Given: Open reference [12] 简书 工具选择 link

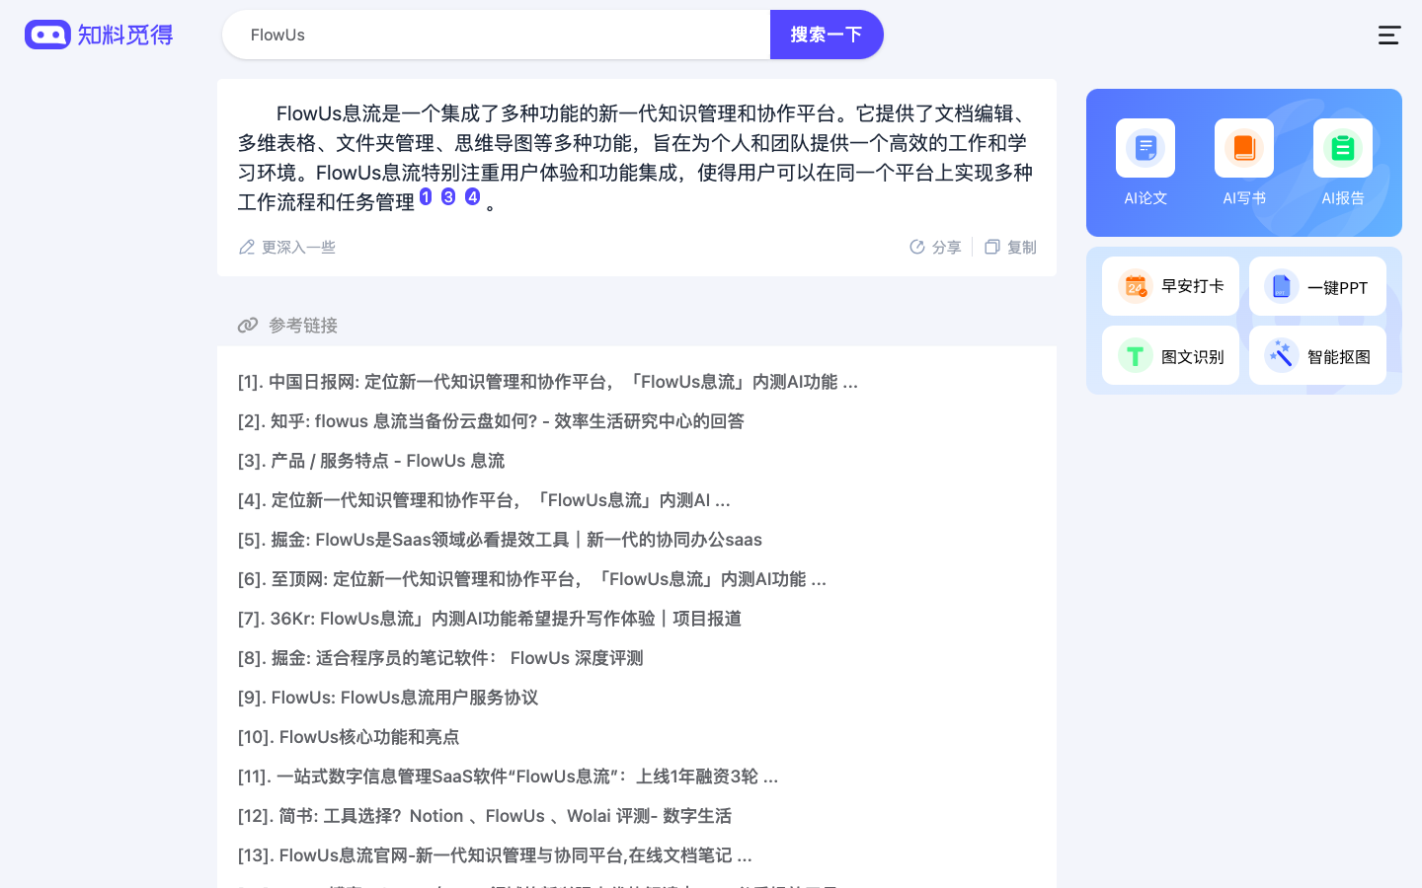Looking at the screenshot, I should (485, 816).
